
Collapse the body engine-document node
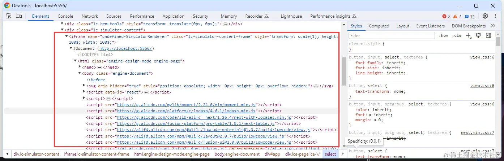(x=80, y=73)
